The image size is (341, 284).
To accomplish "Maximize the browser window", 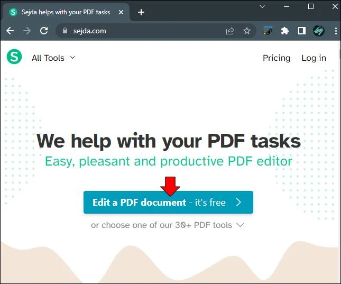I will tap(311, 6).
